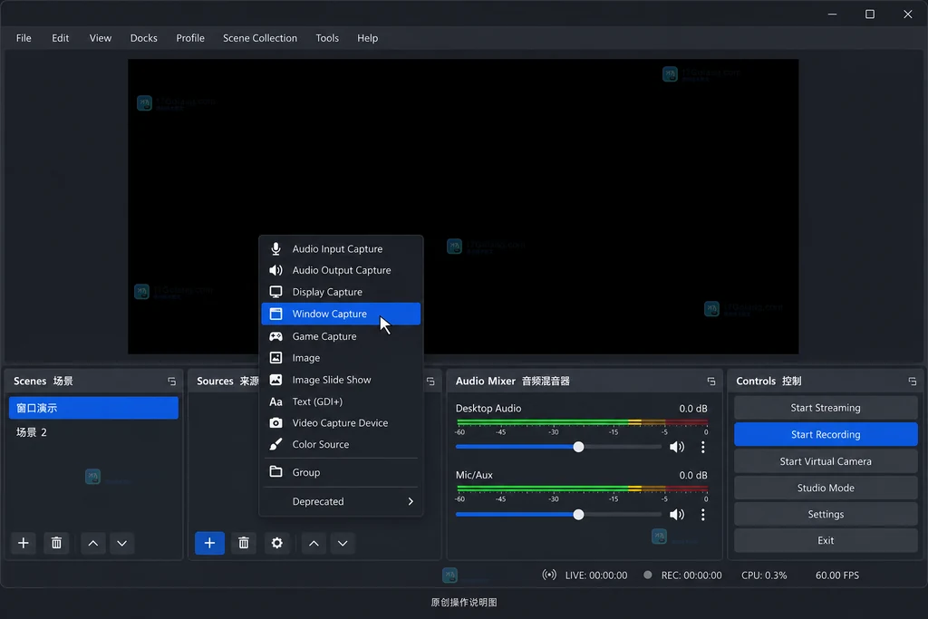Mute Desktop Audio speaker icon
928x619 pixels.
click(x=676, y=447)
